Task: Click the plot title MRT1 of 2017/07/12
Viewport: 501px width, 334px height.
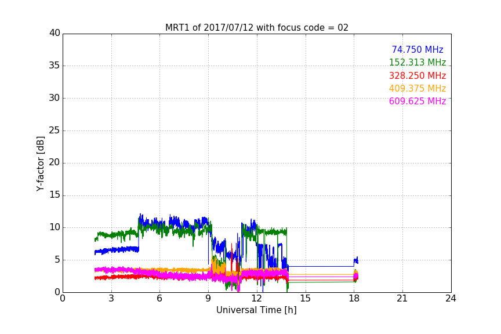Action: pyautogui.click(x=256, y=27)
